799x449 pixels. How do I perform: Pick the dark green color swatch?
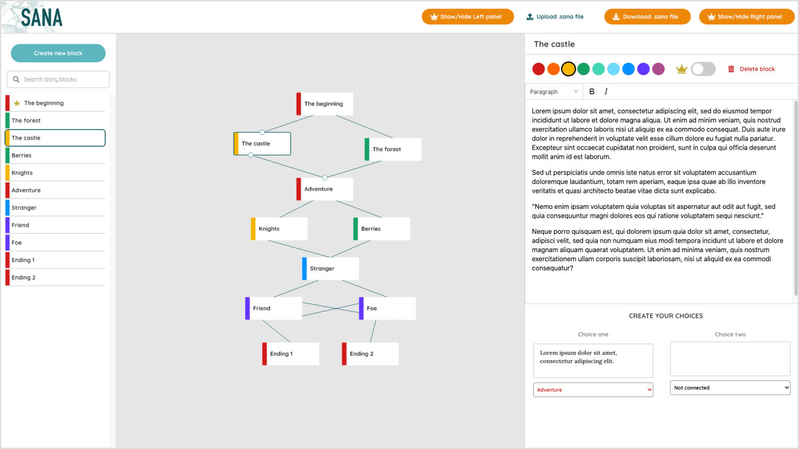click(584, 69)
